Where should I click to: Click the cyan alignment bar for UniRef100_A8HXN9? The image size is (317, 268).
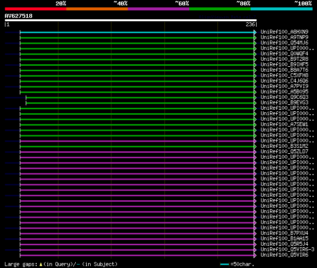pyautogui.click(x=137, y=32)
